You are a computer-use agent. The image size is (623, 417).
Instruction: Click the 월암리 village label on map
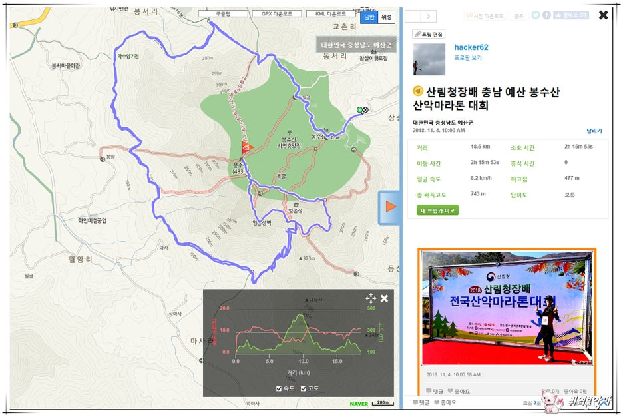coord(80,260)
